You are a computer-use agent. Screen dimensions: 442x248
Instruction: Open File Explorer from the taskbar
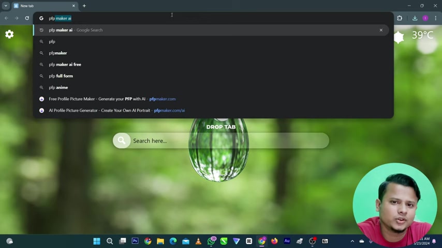(160, 241)
